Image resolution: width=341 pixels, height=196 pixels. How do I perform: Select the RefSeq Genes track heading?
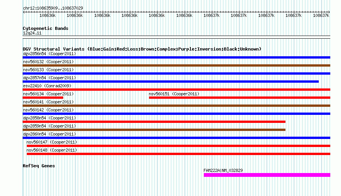[x=39, y=166]
